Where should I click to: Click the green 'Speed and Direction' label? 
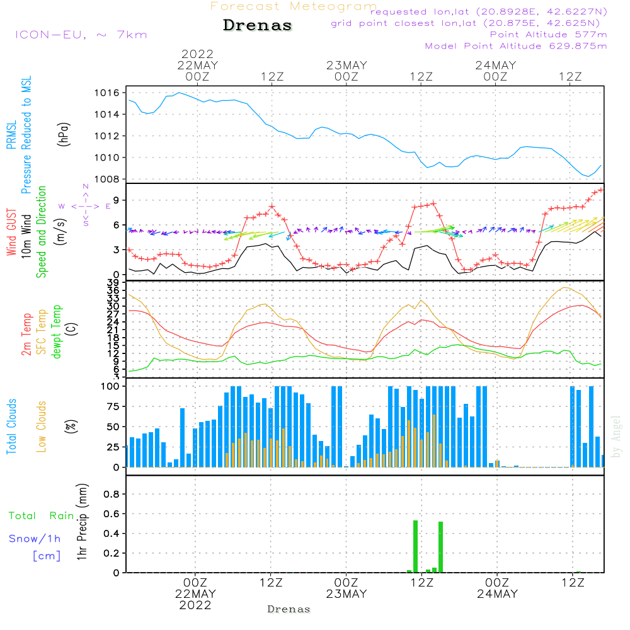click(x=42, y=232)
